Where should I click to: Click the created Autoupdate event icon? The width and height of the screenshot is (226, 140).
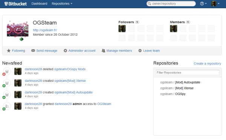tap(7, 95)
